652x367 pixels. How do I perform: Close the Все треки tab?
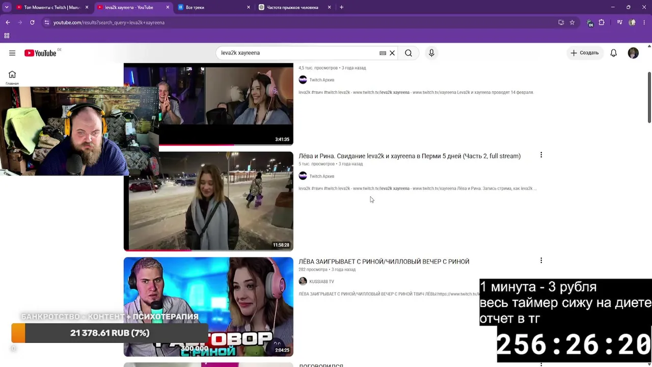tap(249, 7)
